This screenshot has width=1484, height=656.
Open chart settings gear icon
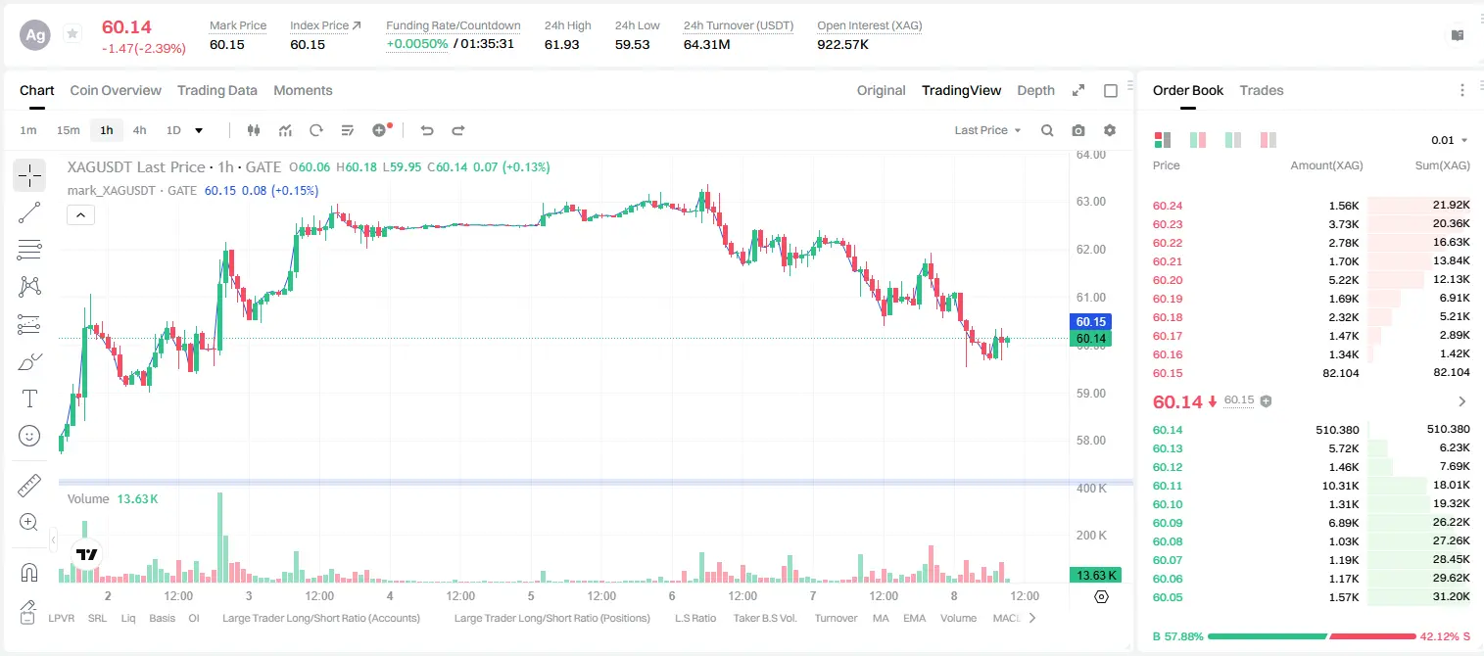tap(1110, 130)
